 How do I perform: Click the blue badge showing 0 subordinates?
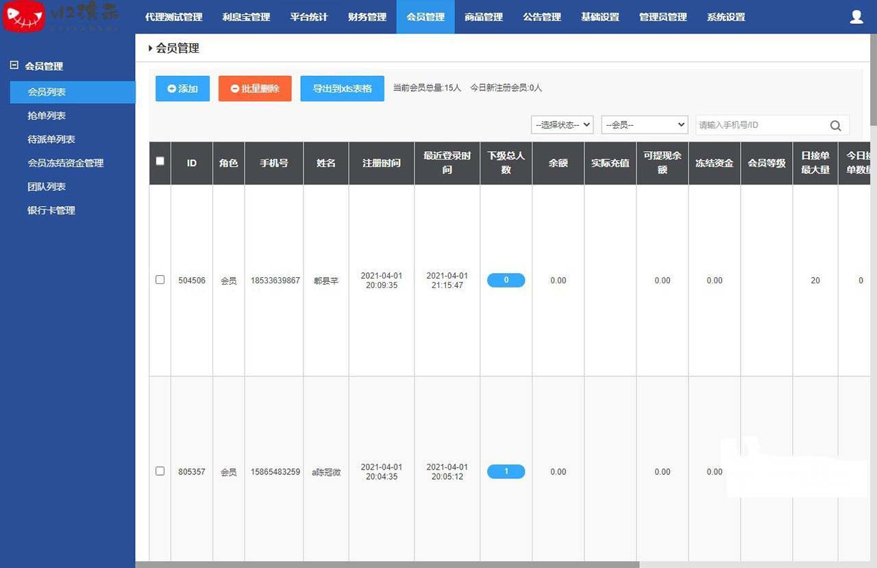click(506, 280)
